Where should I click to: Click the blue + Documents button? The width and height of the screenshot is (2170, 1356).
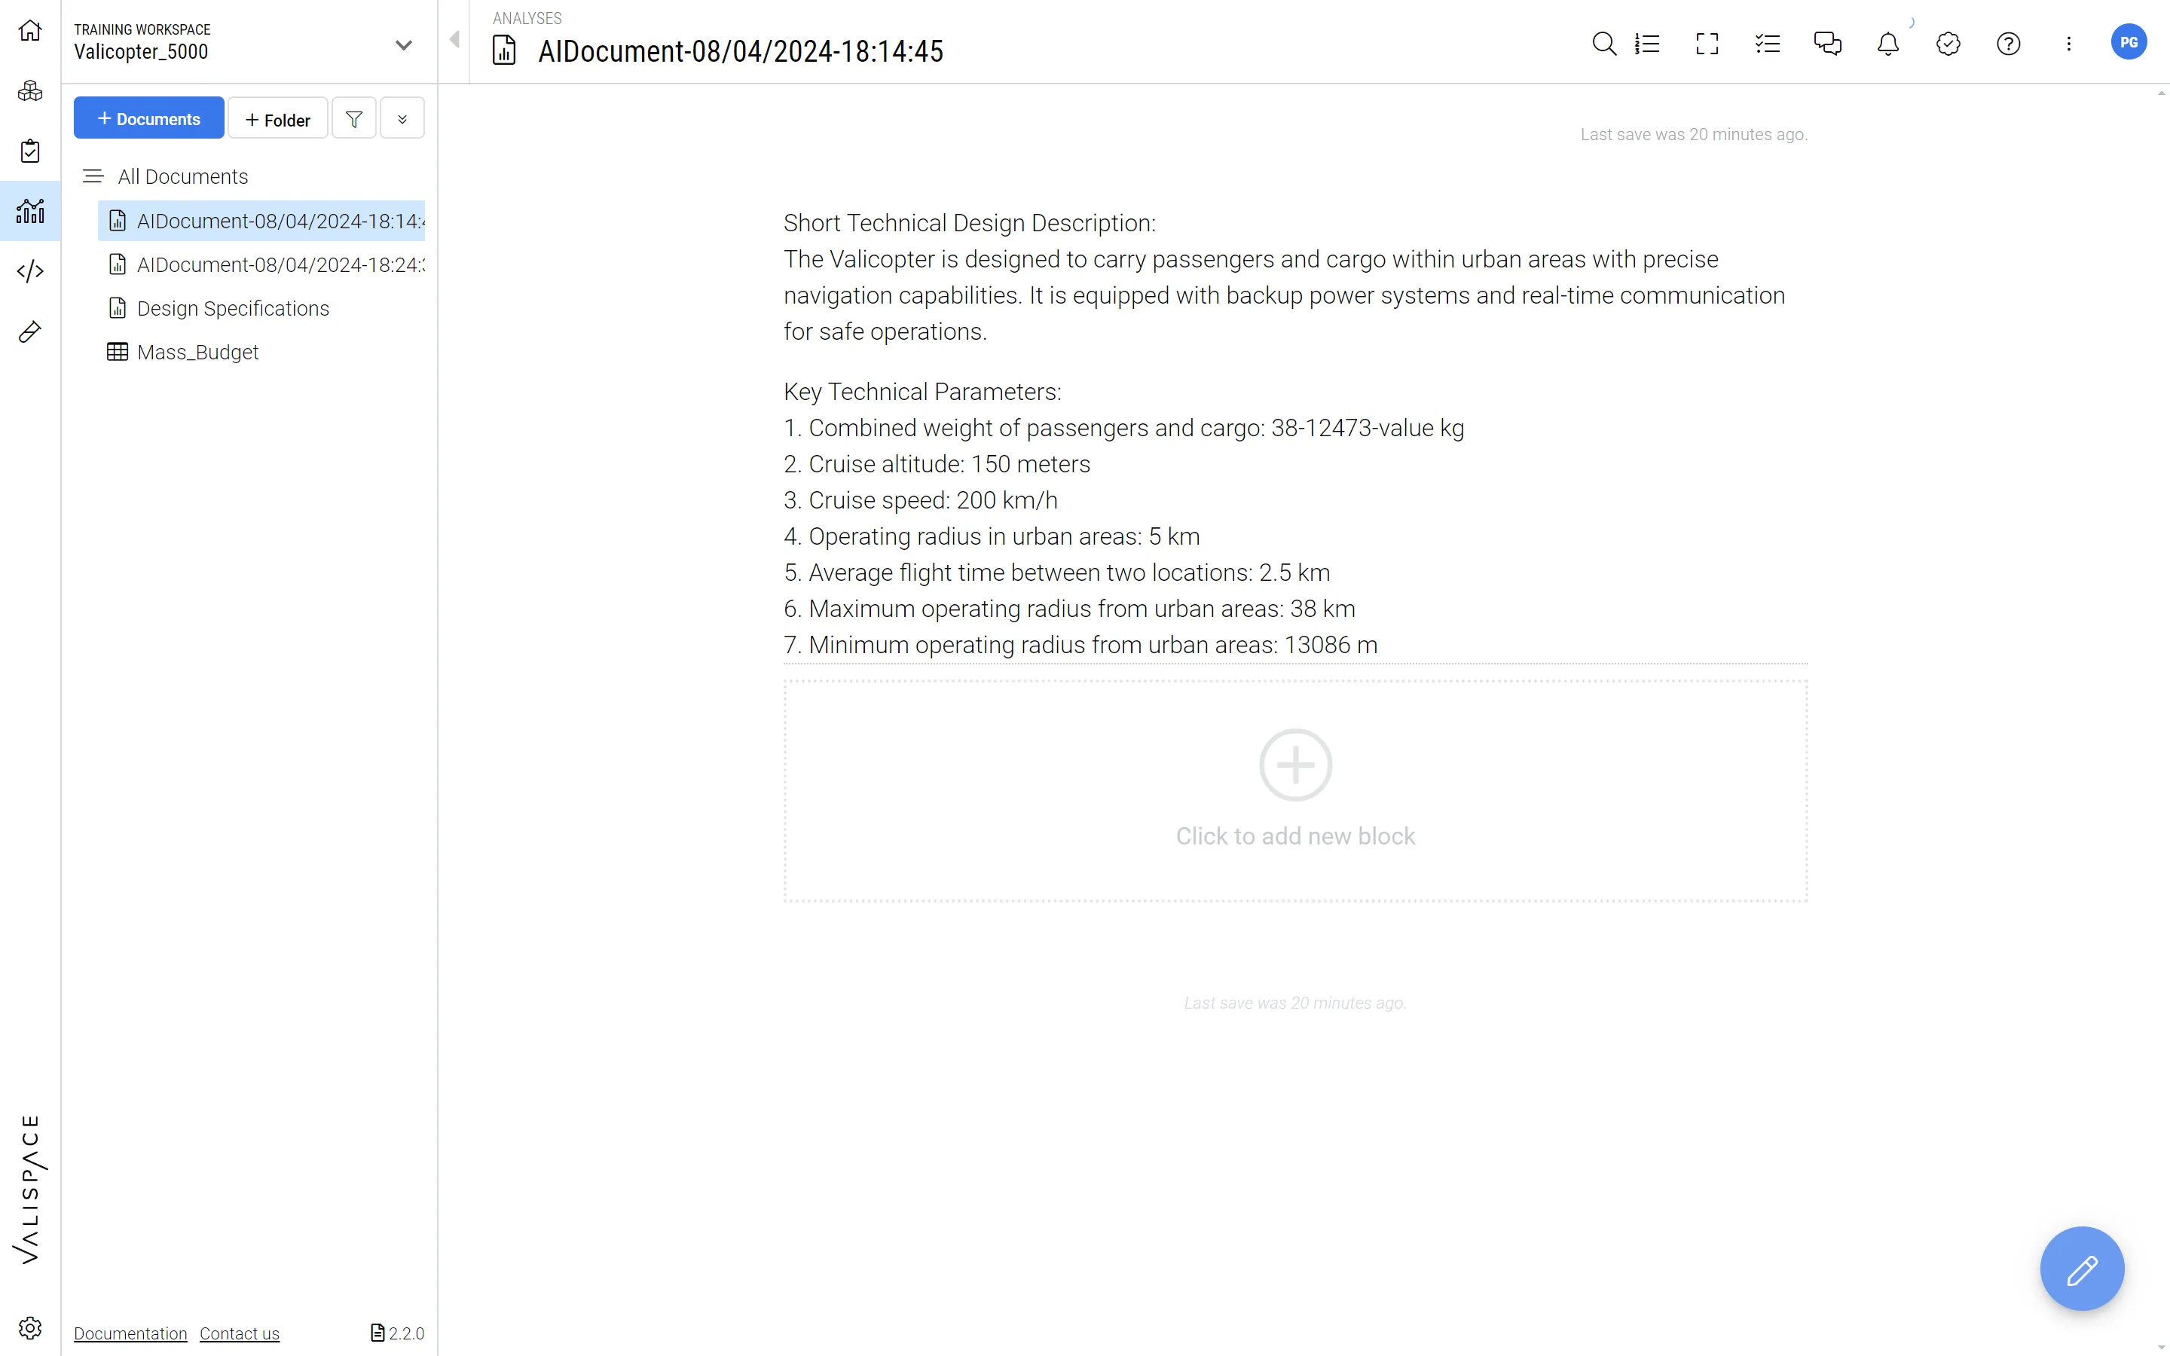click(149, 118)
